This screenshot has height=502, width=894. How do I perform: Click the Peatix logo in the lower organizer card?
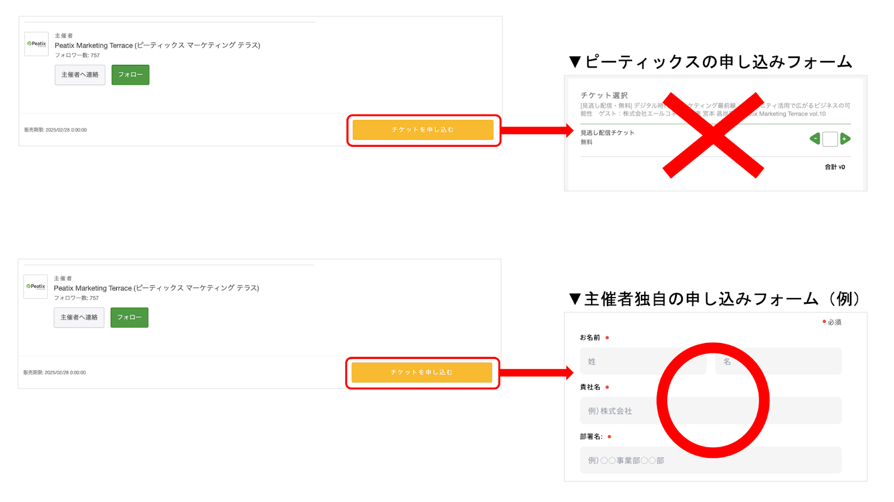pos(36,286)
